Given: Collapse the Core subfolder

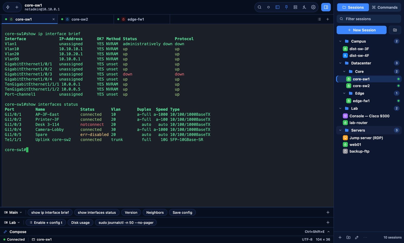Looking at the screenshot, I should (344, 72).
